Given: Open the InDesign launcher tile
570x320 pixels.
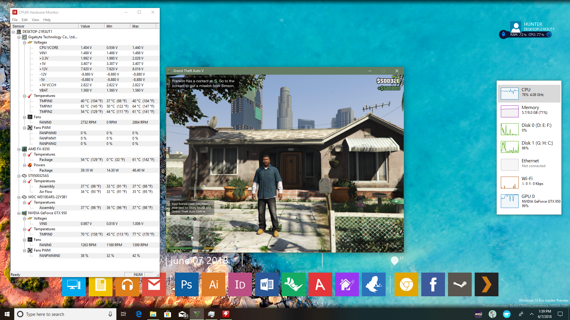Looking at the screenshot, I should pyautogui.click(x=240, y=284).
